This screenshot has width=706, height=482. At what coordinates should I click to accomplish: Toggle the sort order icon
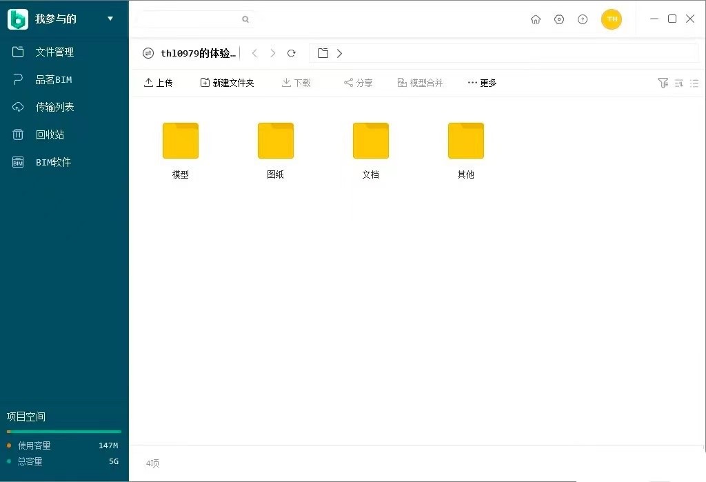click(678, 83)
